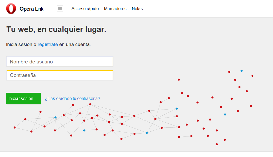Open the hamburger menu button

[60, 9]
